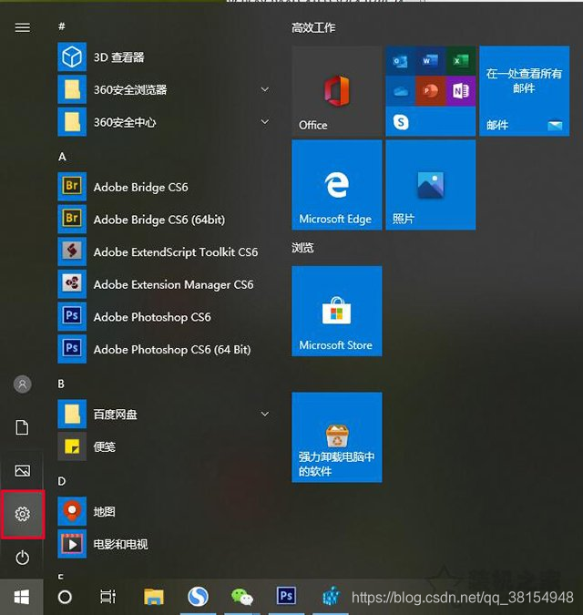
Task: Open the 便笺 sticky notes icon
Action: coord(72,446)
